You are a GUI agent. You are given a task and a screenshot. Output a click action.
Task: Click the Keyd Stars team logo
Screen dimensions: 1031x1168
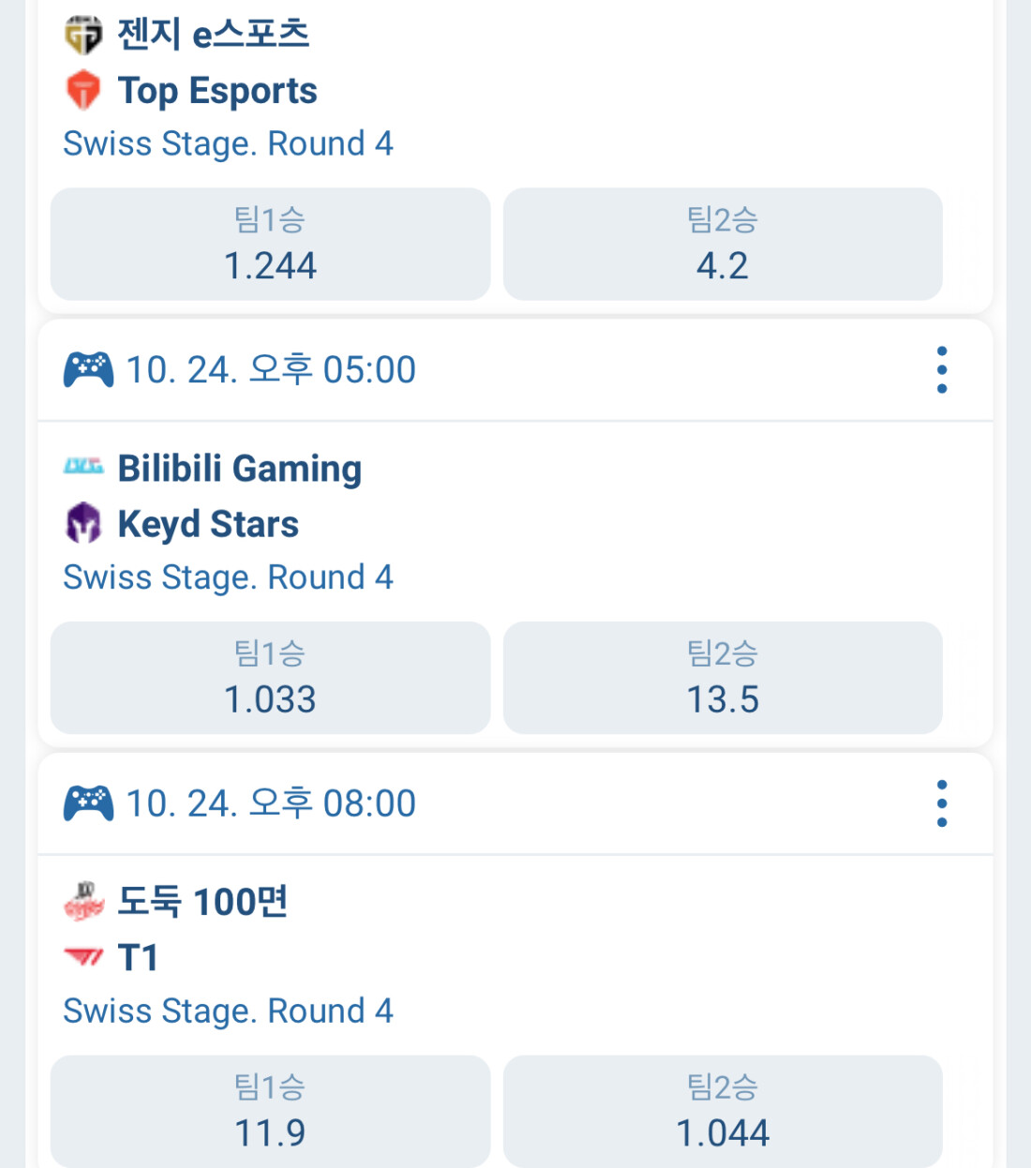point(83,523)
